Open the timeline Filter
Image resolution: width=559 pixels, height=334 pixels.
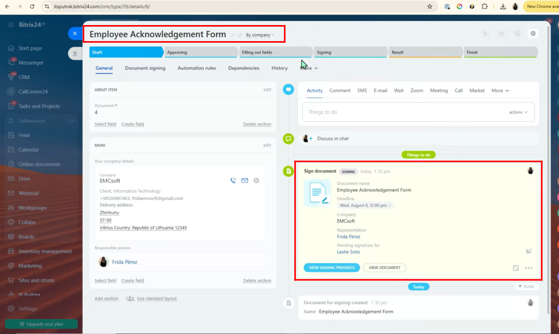[x=526, y=287]
